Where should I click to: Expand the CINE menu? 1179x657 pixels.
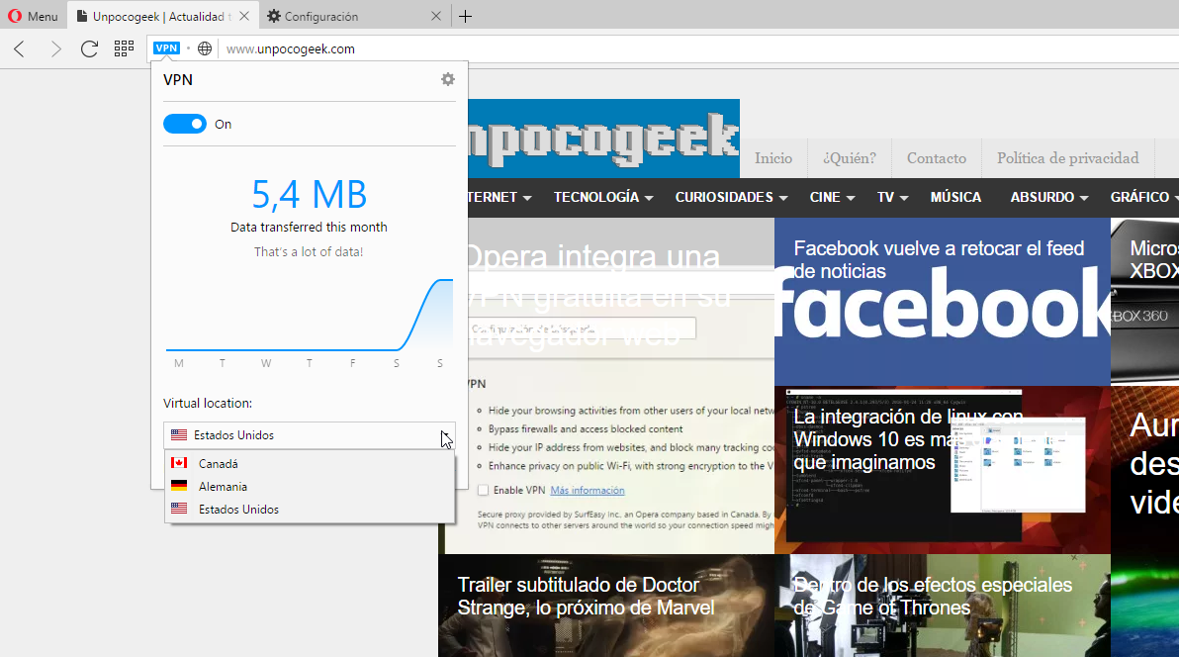(833, 197)
